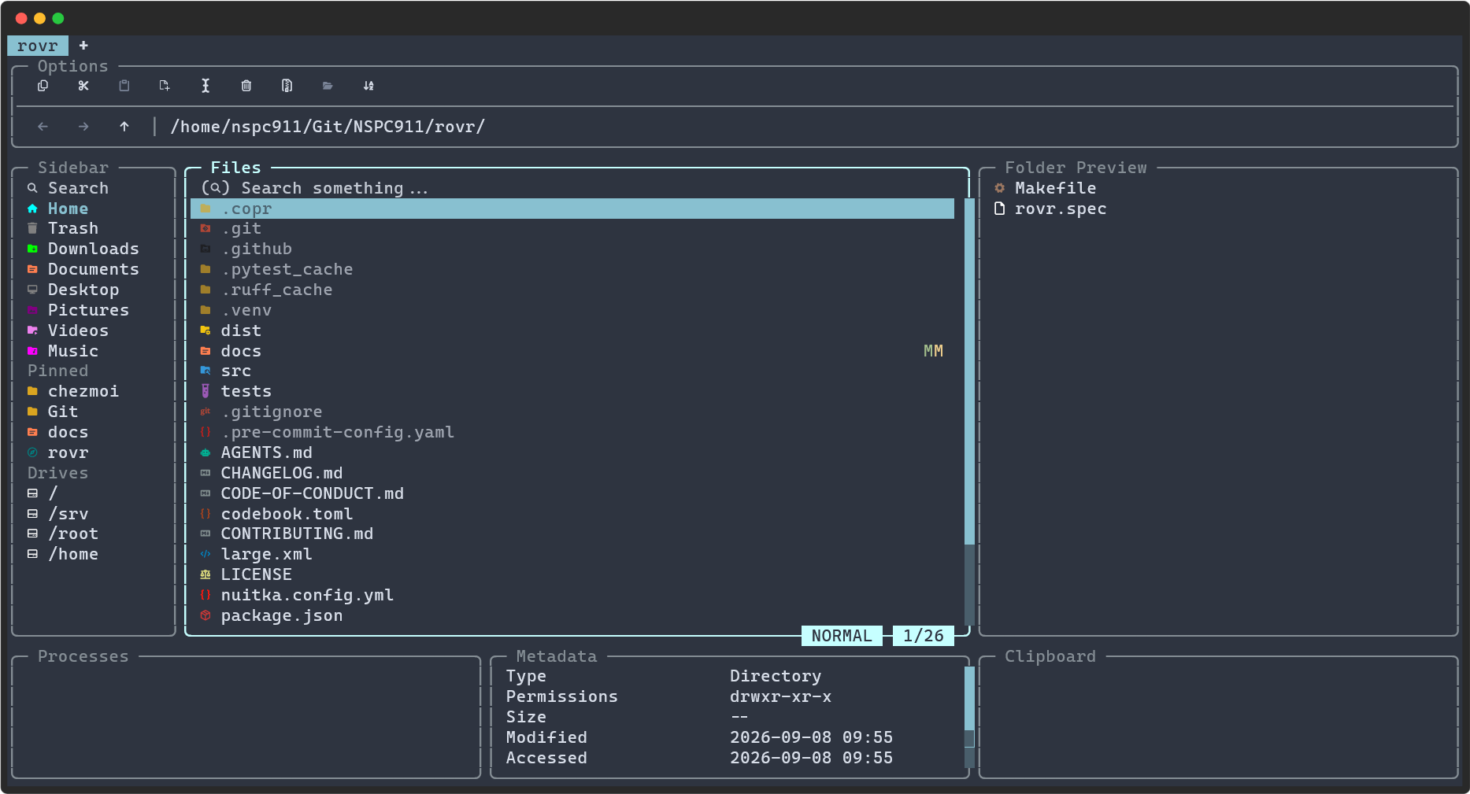
Task: Click the open folder icon in Options
Action: click(x=328, y=86)
